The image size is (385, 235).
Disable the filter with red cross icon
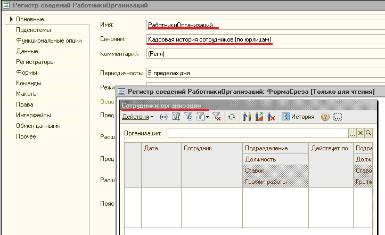(x=217, y=117)
